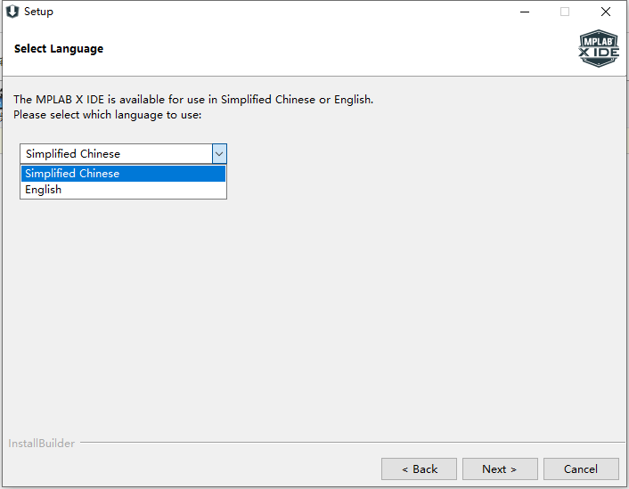
Task: Choose the highlighted Simplified Chinese list option
Action: coord(123,174)
